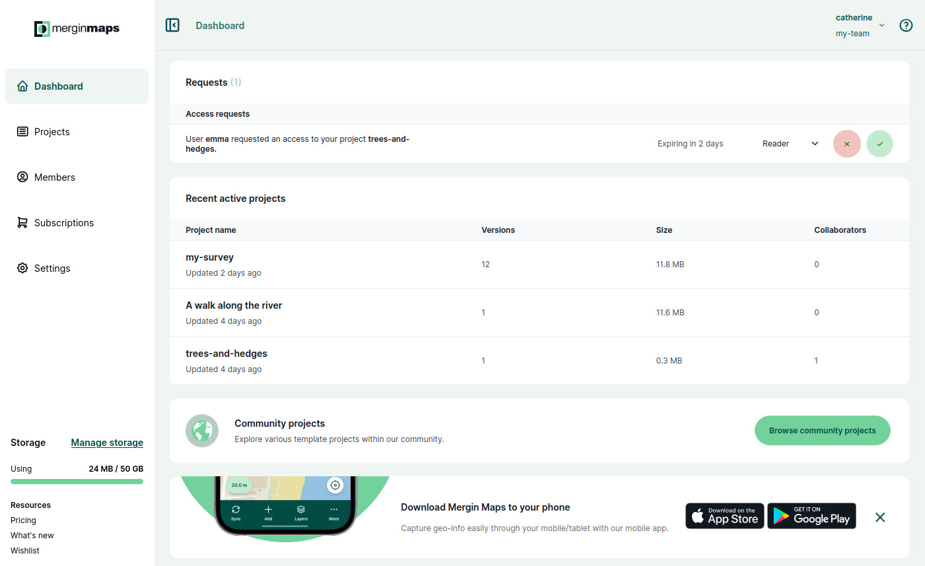Click the Collaborators column header
Viewport: 925px width, 566px height.
click(840, 230)
